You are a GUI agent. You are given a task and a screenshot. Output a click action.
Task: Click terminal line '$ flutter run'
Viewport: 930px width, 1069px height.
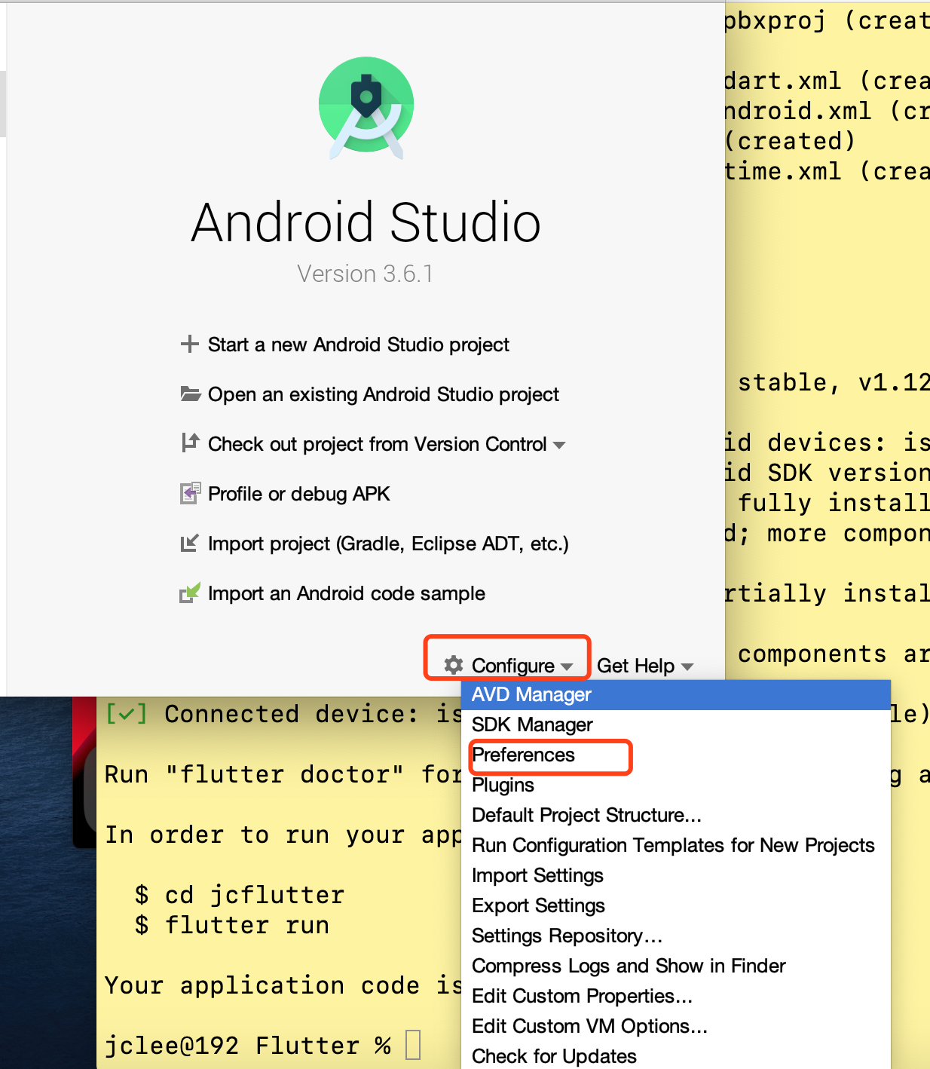(x=232, y=925)
